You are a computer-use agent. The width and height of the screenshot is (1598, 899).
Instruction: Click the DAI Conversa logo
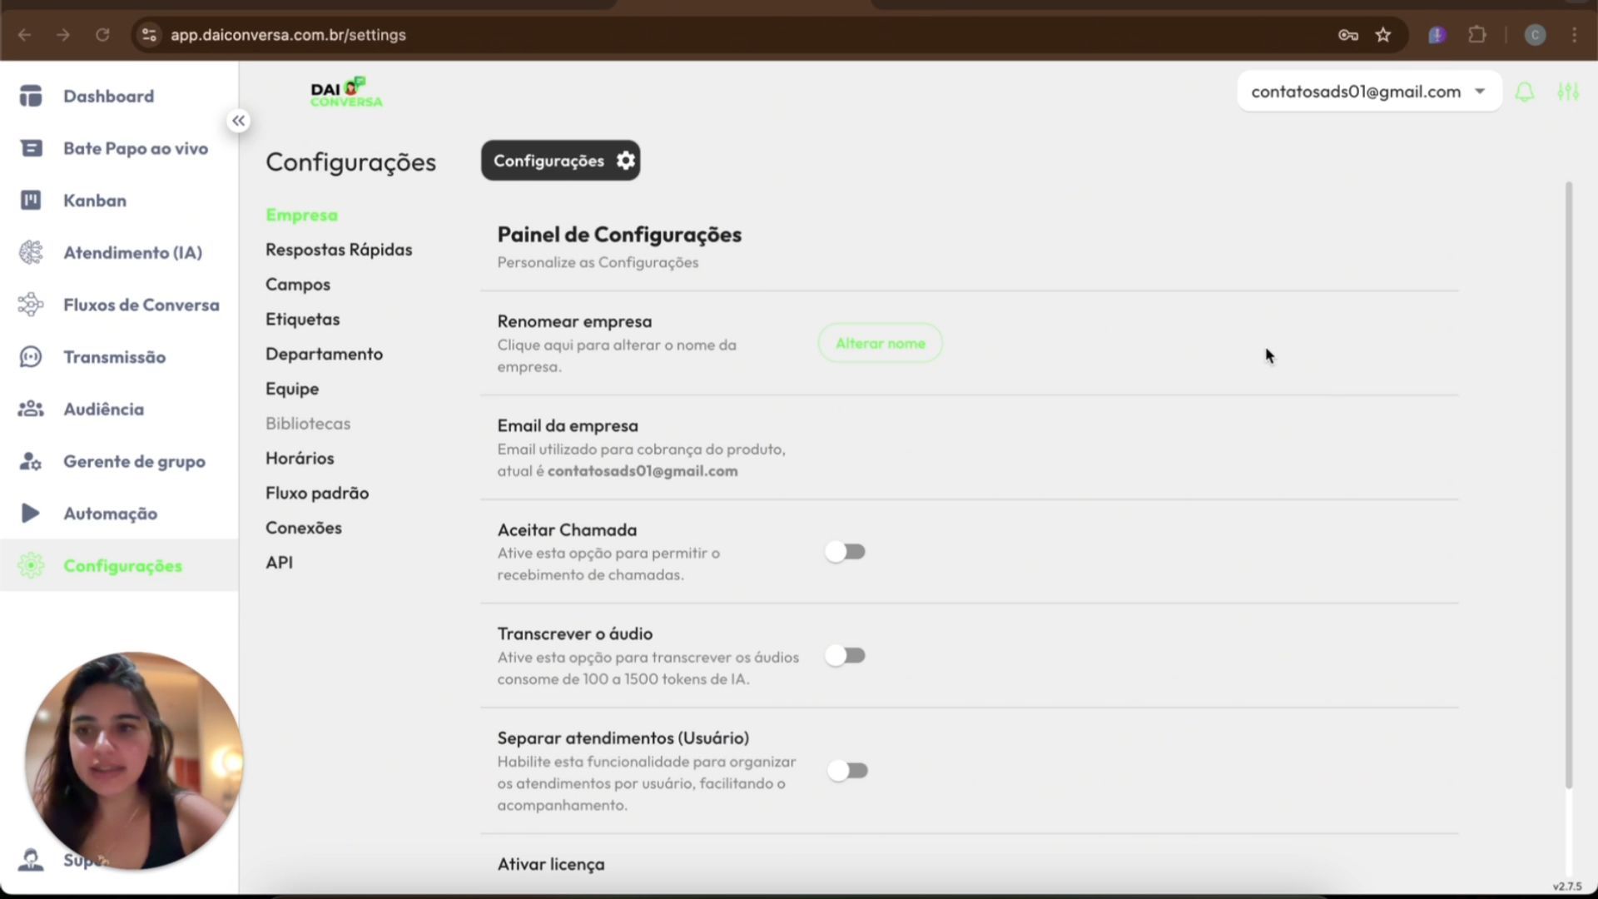pos(346,92)
